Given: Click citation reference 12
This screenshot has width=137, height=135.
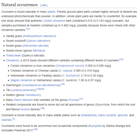Looking at the screenshot, I should [28, 29].
